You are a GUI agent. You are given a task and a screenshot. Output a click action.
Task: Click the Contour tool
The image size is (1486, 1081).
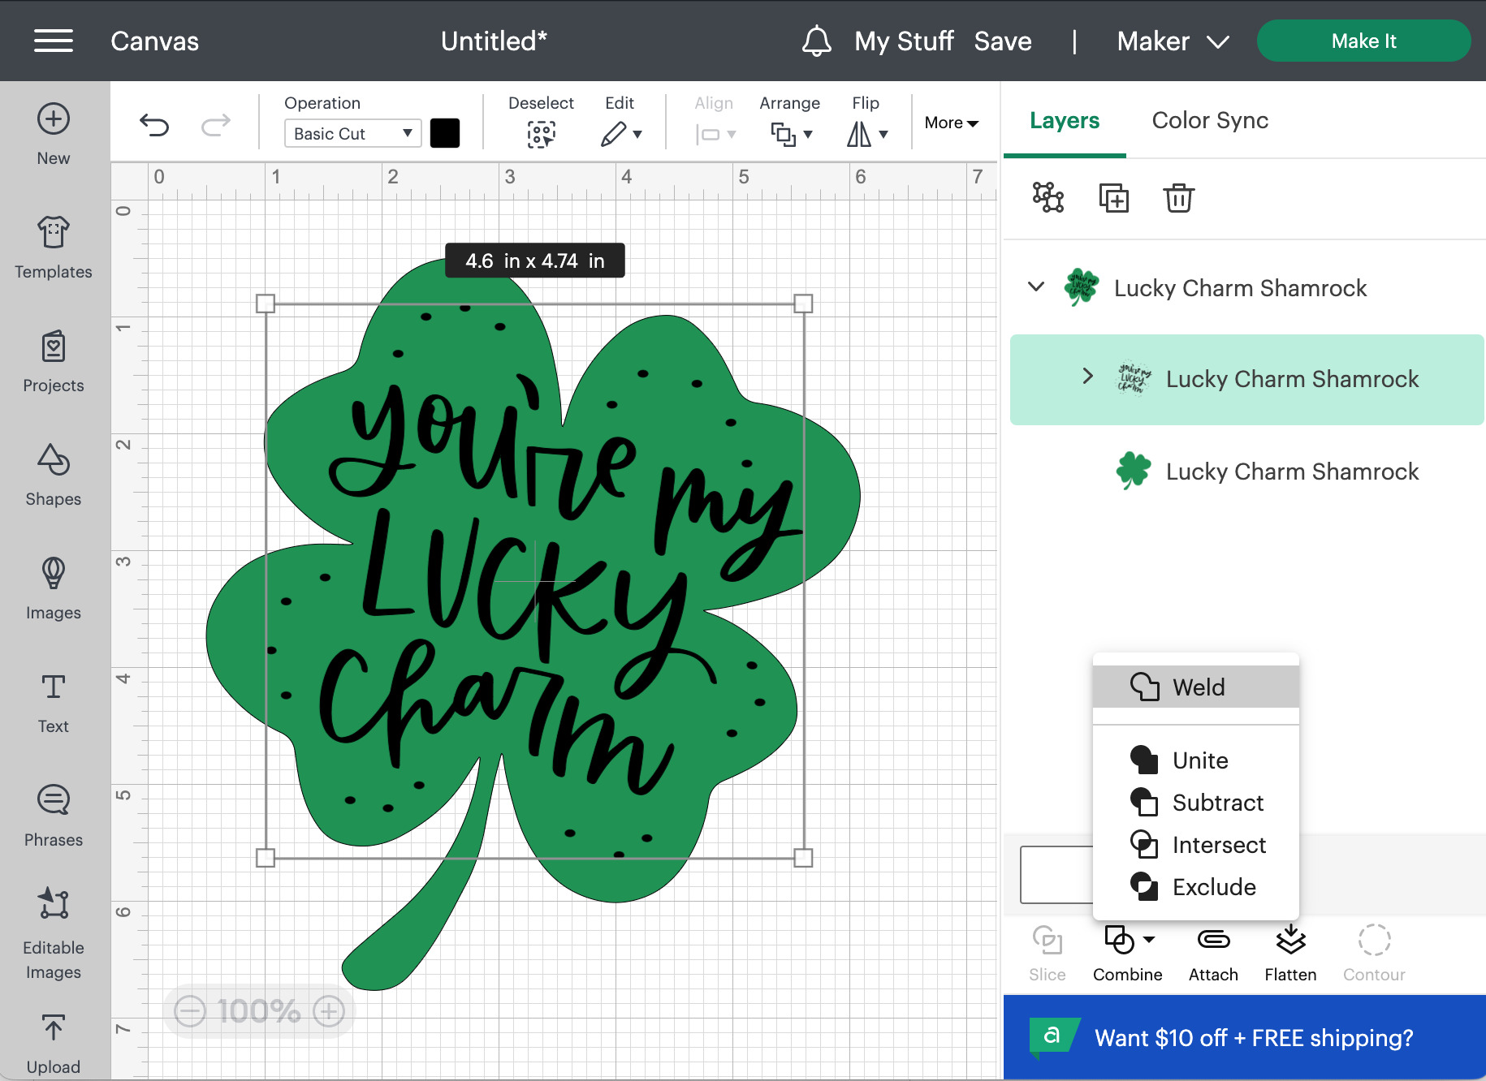pos(1374,954)
